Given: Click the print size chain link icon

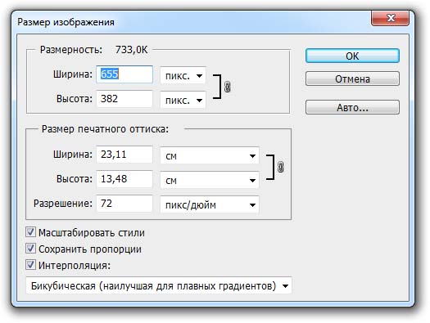Looking at the screenshot, I should pyautogui.click(x=281, y=167).
